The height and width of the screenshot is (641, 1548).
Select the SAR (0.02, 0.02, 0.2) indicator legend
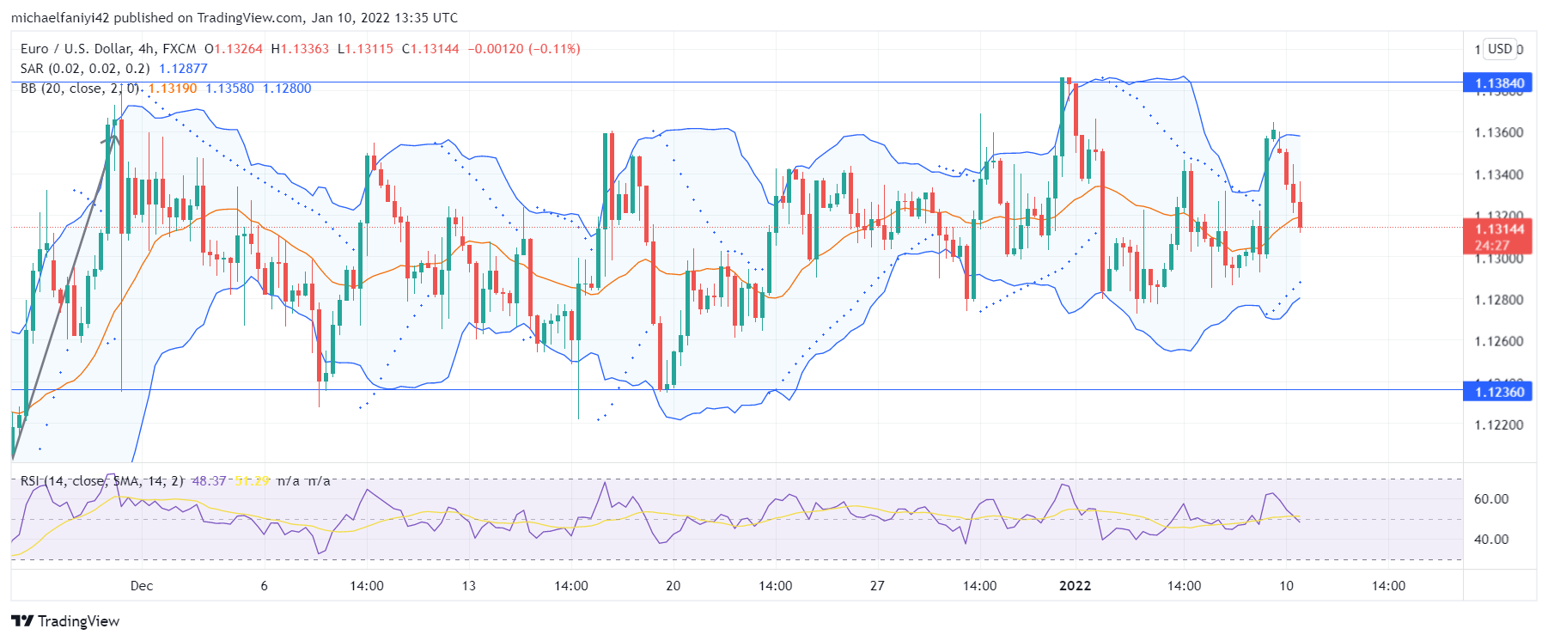pyautogui.click(x=85, y=69)
